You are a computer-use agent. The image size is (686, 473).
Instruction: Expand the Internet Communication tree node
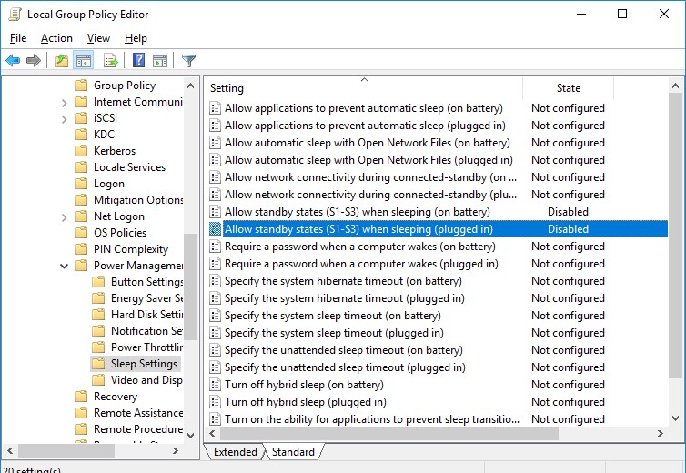[65, 102]
